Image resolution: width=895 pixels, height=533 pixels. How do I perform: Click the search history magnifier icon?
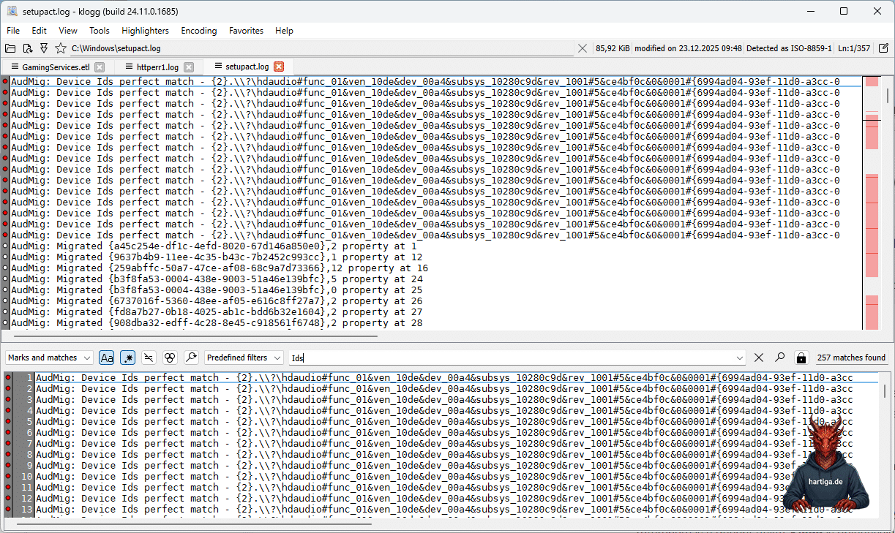(190, 358)
